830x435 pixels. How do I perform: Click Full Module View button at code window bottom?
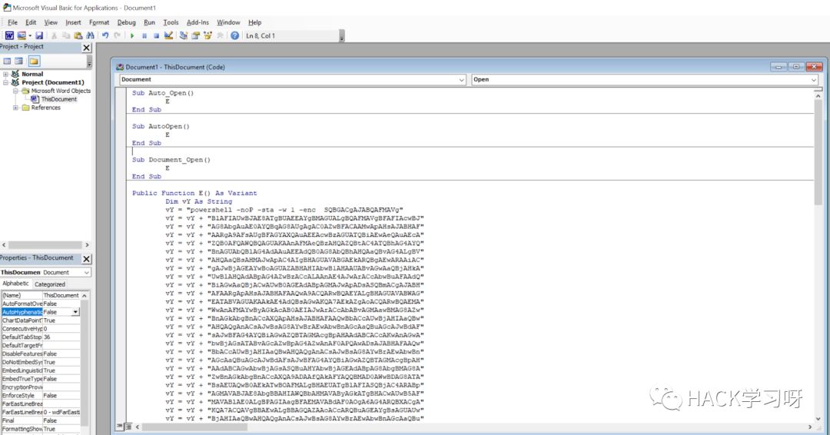coord(128,427)
